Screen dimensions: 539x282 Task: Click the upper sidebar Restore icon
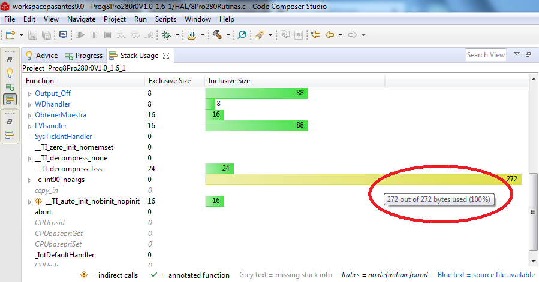point(10,60)
